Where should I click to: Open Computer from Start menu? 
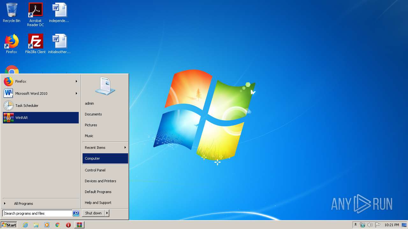pyautogui.click(x=105, y=158)
